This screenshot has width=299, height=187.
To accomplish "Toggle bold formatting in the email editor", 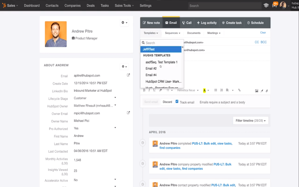I will click(x=144, y=90).
